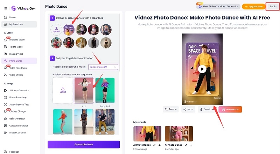Click the Upgrade Now button
Screen dimensions: 280x154
253,7
